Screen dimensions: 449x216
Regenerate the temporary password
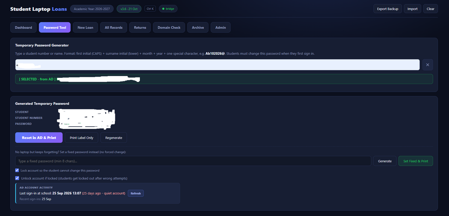click(x=114, y=137)
